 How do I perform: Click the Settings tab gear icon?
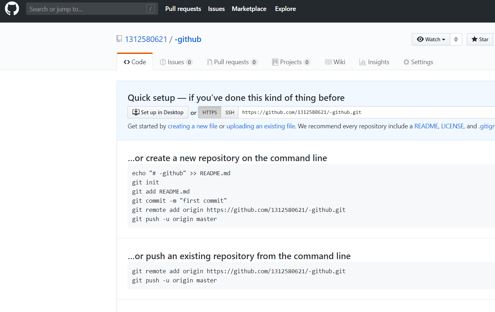pyautogui.click(x=407, y=62)
